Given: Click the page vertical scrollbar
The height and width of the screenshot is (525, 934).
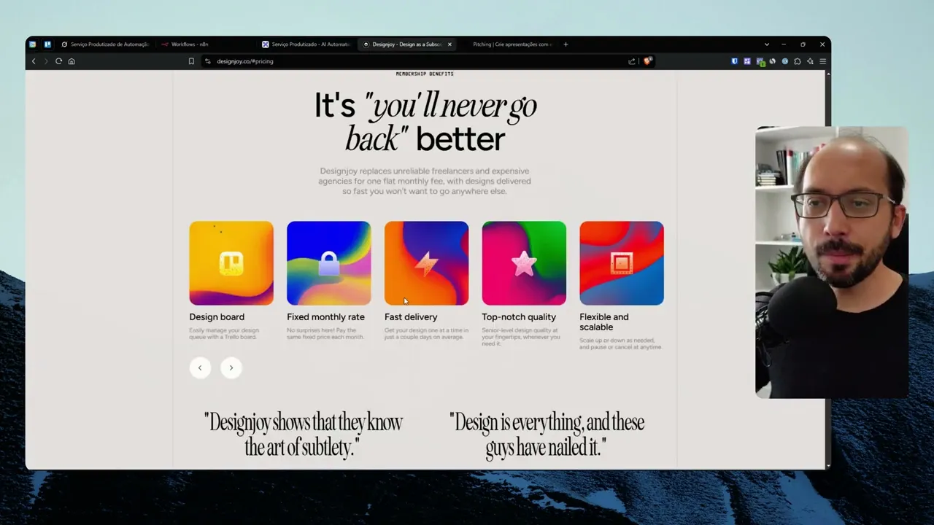Looking at the screenshot, I should point(827,268).
